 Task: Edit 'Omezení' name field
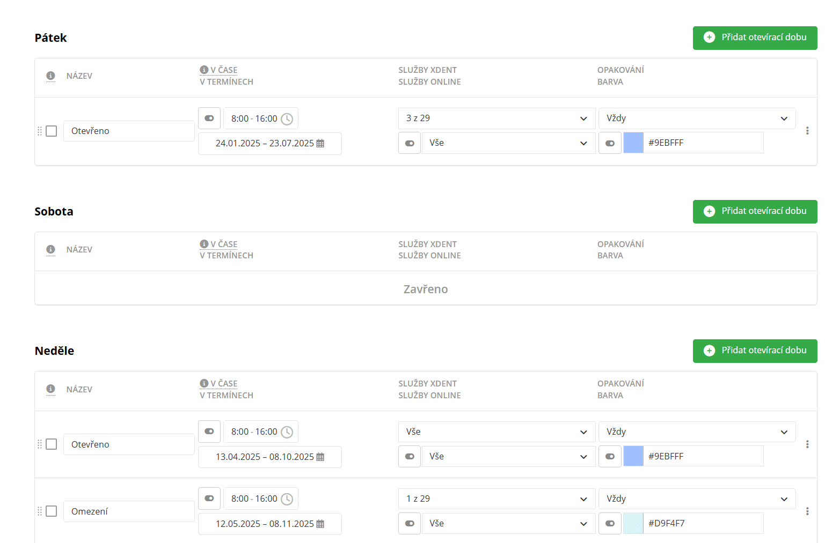[129, 511]
